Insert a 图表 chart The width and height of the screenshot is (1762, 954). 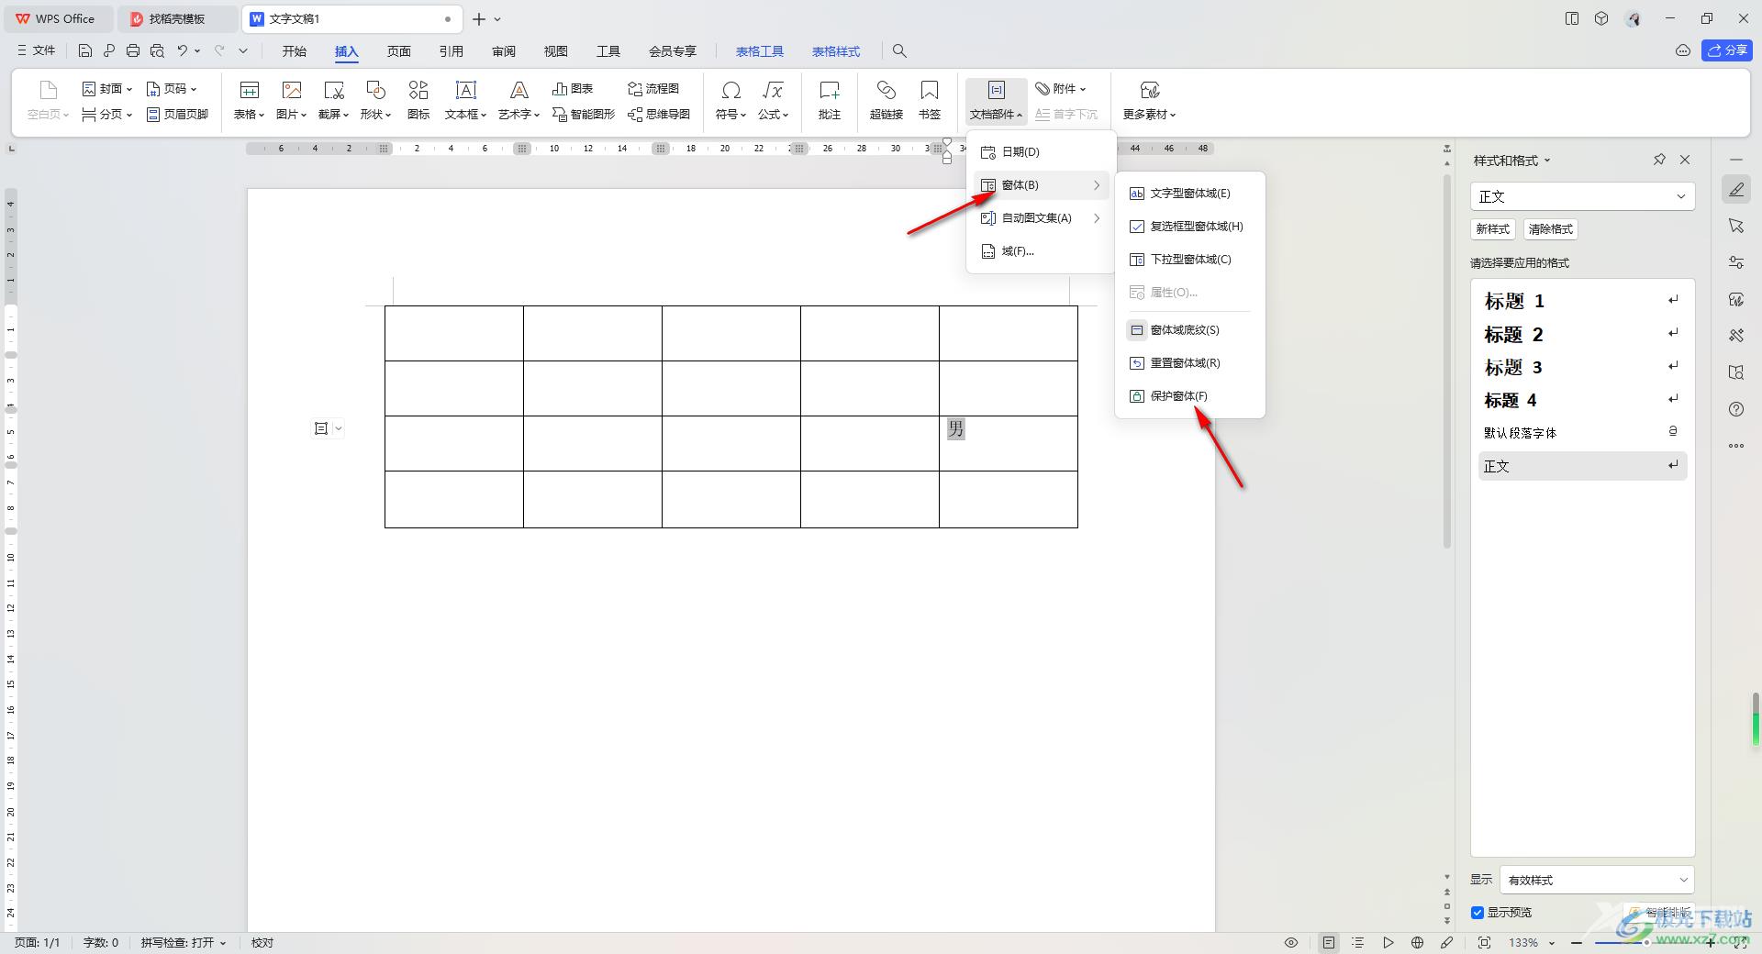[573, 89]
